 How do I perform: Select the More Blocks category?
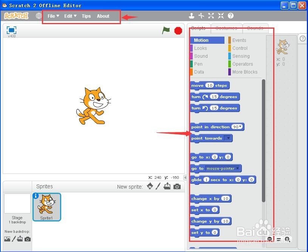click(245, 72)
